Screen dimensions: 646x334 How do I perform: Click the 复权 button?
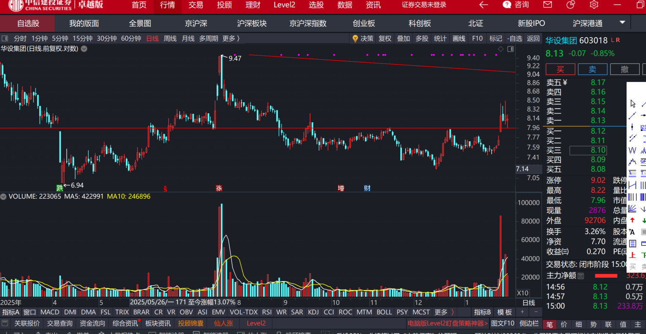coord(385,38)
